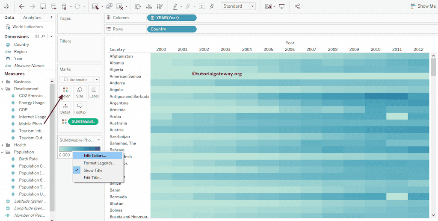Sort ascending using the toolbar icon

coord(149,6)
